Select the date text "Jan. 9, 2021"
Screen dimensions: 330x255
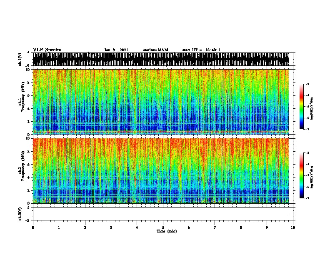tap(116, 50)
